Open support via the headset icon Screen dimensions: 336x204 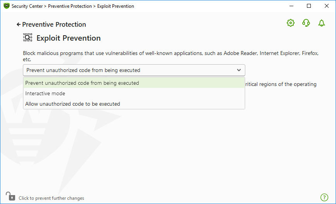pyautogui.click(x=306, y=23)
